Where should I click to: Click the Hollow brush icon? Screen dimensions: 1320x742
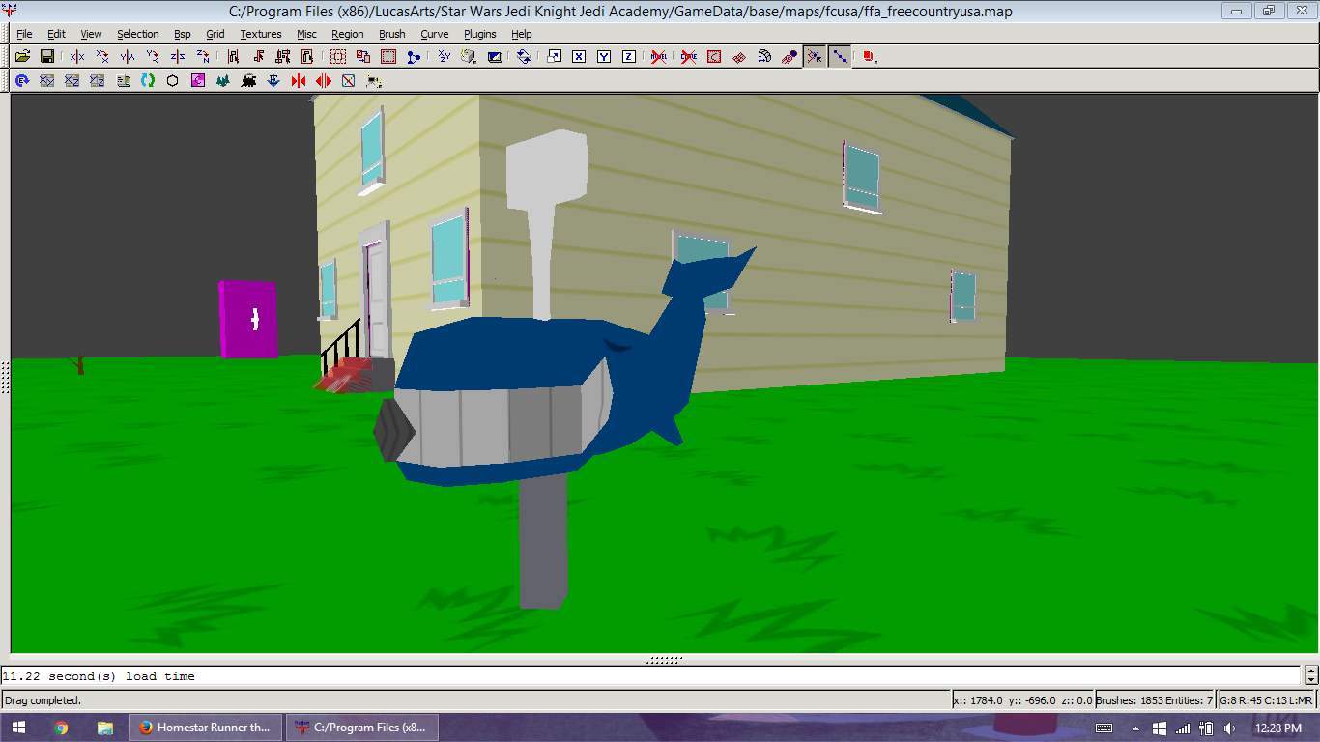click(388, 56)
